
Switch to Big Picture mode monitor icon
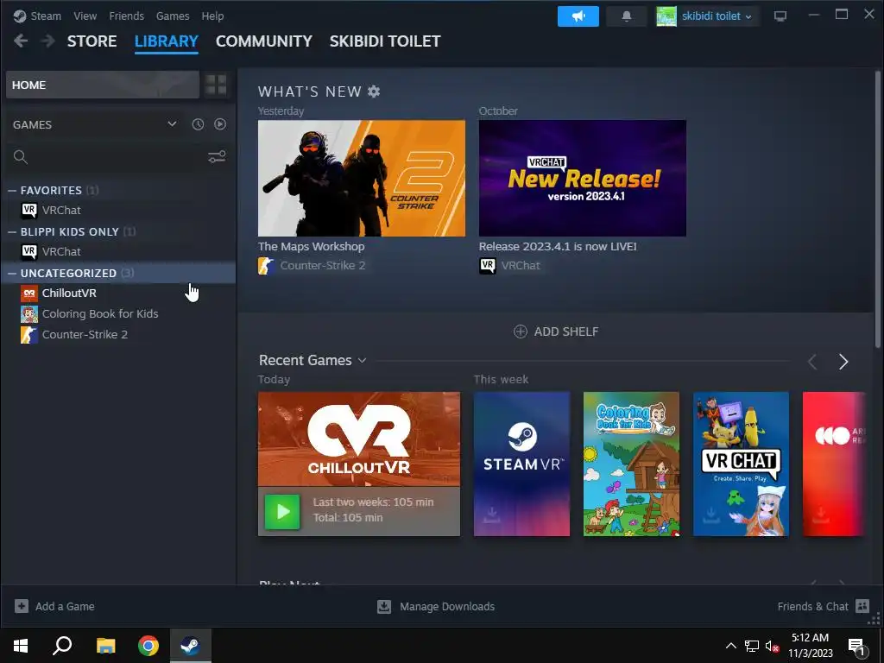click(780, 16)
